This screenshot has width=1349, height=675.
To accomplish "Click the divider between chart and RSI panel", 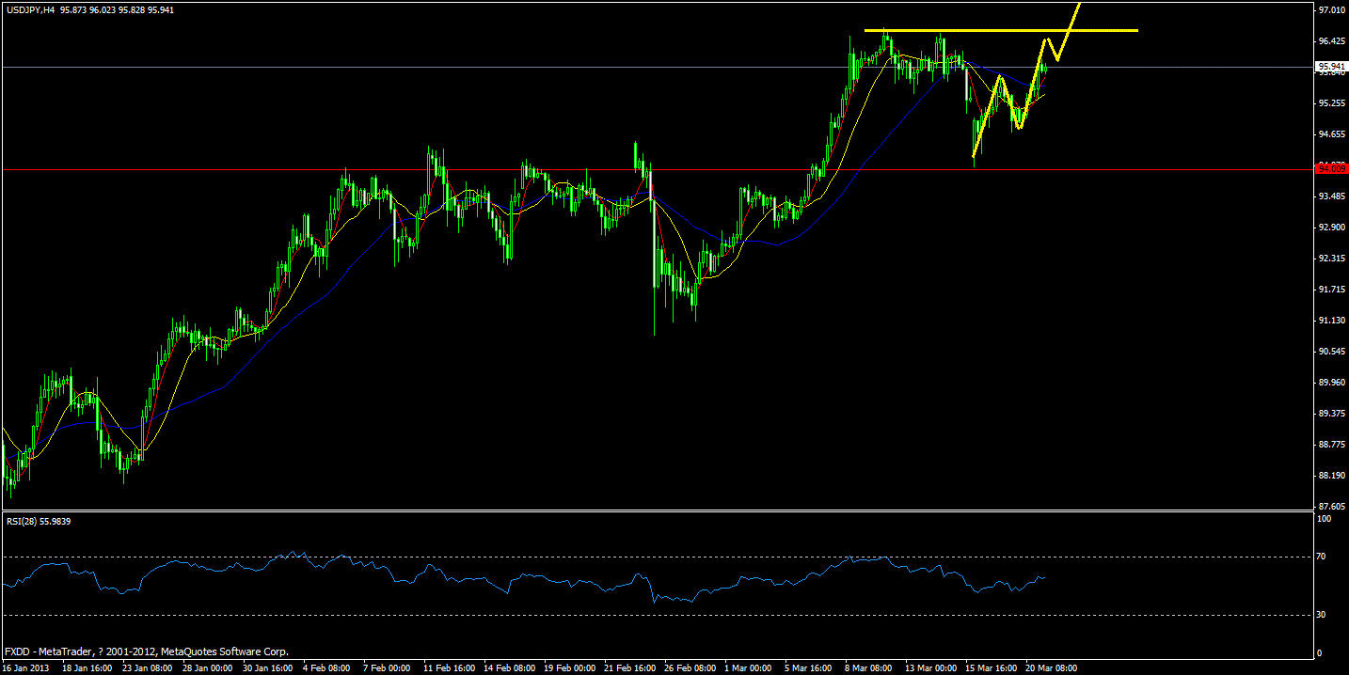I will pyautogui.click(x=659, y=514).
